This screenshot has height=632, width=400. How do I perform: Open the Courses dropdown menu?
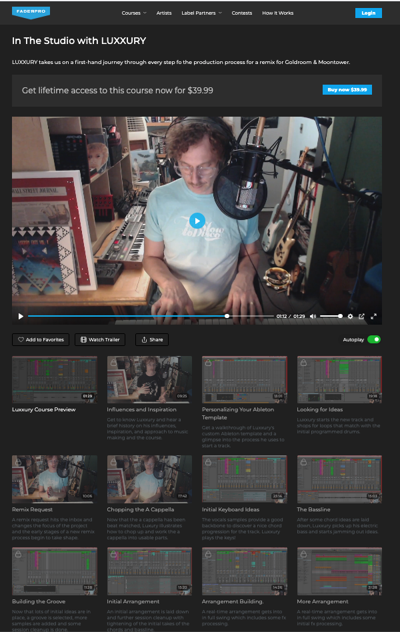(x=134, y=13)
